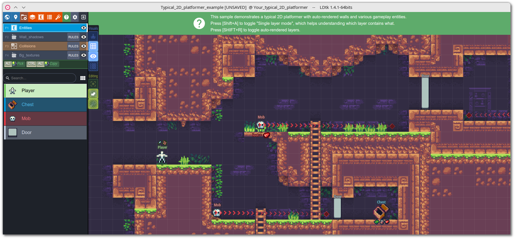Toggle the striped yellow tile option in Editing
This screenshot has height=239, width=515.
[93, 104]
